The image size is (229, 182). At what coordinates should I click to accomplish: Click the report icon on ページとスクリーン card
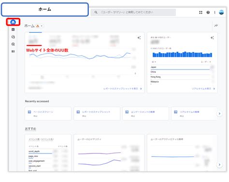[29, 112]
